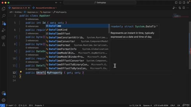Select the DateTimeOffsetToBytesCon… suggestion
The image size is (191, 107).
click(x=77, y=68)
